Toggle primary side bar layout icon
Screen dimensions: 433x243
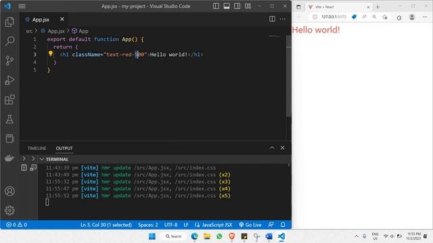pyautogui.click(x=216, y=6)
